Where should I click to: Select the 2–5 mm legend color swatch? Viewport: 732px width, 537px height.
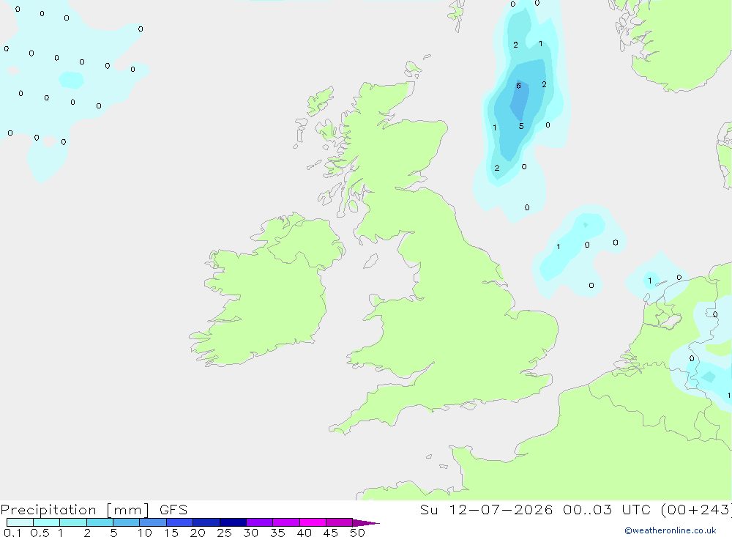tap(100, 522)
